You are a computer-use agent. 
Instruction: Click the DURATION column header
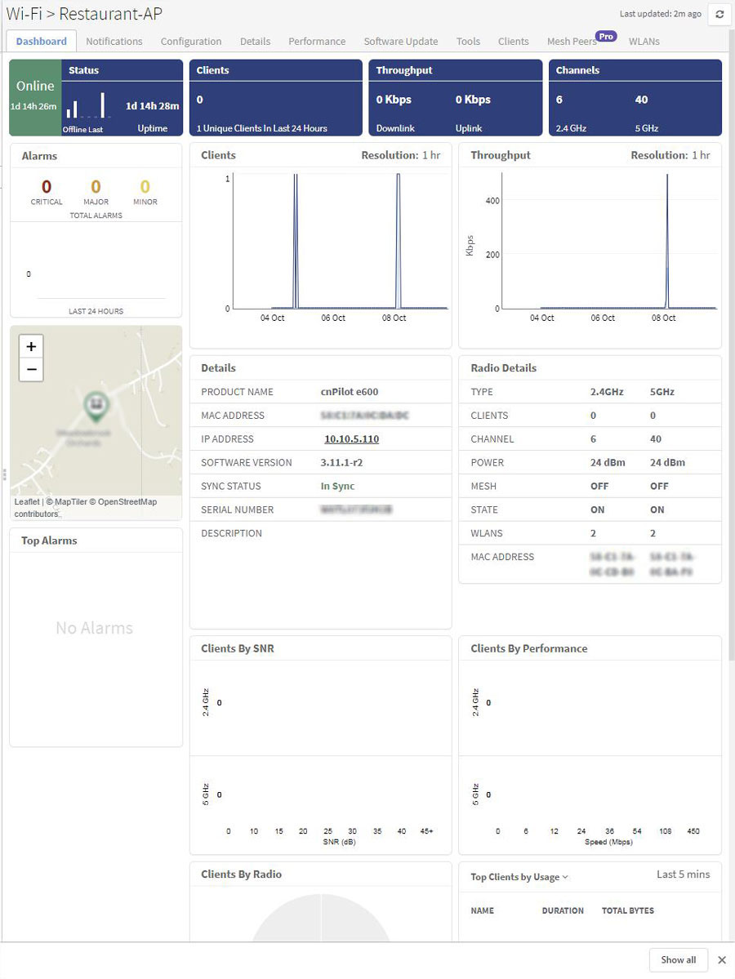point(563,911)
